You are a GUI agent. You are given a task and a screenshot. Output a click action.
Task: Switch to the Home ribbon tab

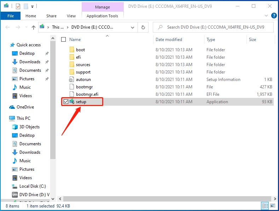(31, 16)
